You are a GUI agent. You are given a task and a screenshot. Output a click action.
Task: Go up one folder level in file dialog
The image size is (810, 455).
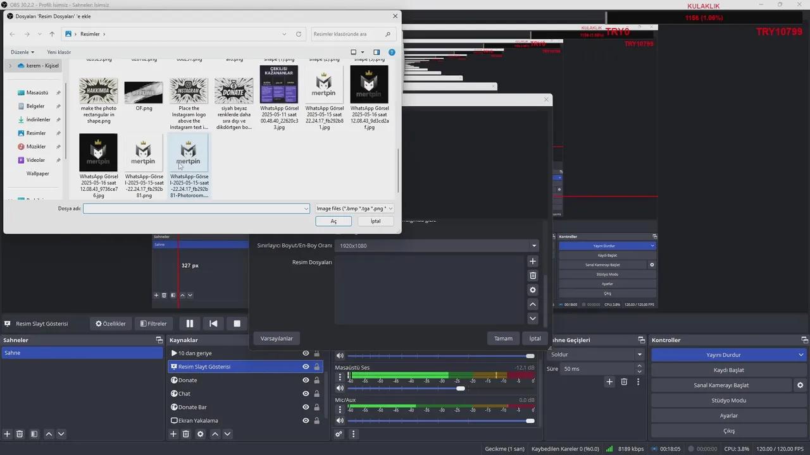52,34
